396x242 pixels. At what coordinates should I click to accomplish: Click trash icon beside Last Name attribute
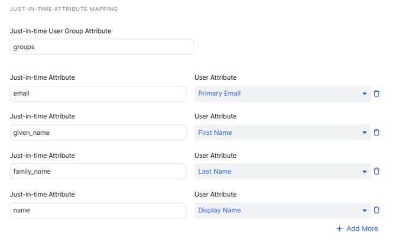(x=376, y=171)
